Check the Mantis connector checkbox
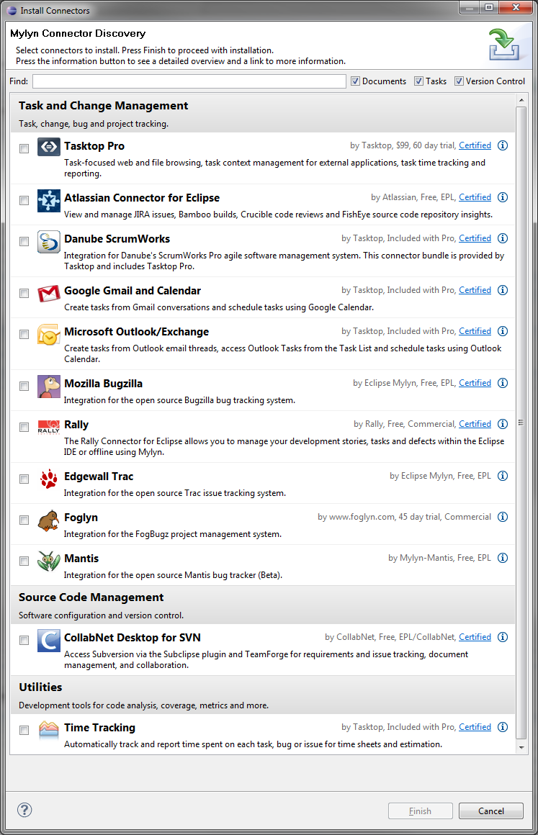This screenshot has width=538, height=835. point(24,561)
